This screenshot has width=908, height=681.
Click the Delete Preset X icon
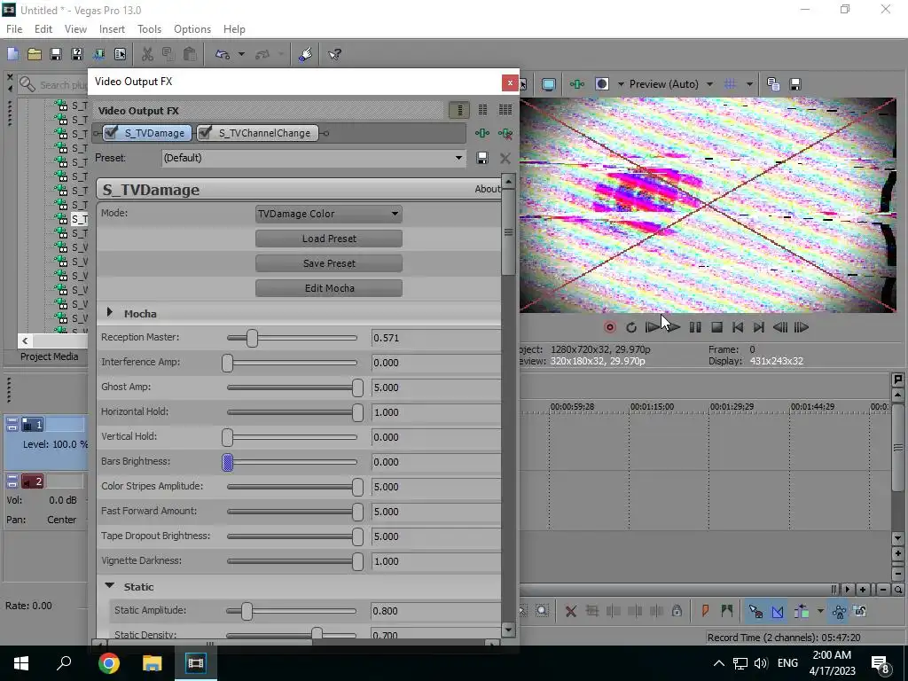pos(505,158)
